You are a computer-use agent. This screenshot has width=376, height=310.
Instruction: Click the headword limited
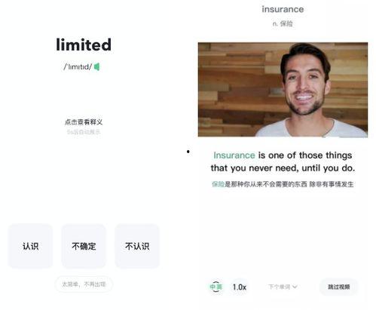pos(84,45)
